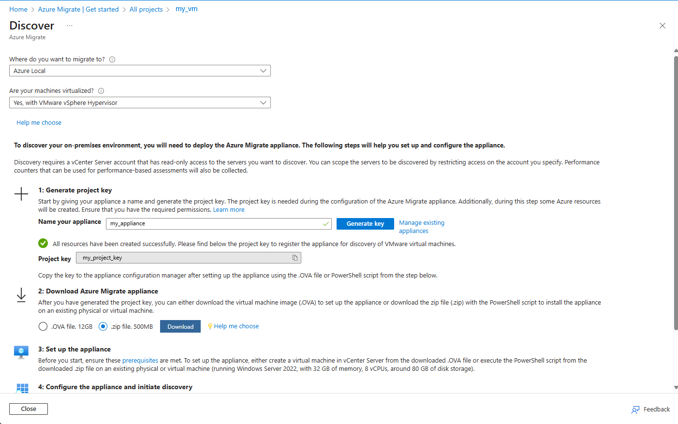Open the 'Manage existing appliances' link
The height and width of the screenshot is (424, 678).
pos(421,226)
